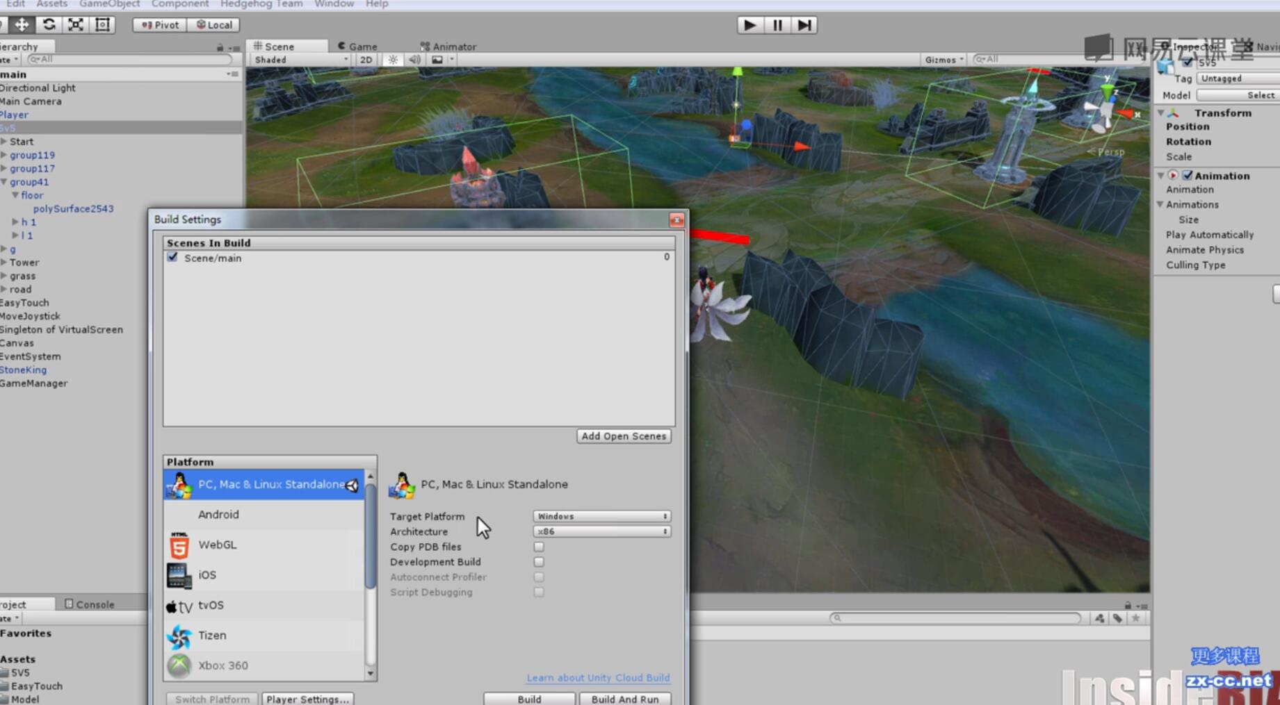Click Build And Run button
The image size is (1280, 705).
coord(625,699)
